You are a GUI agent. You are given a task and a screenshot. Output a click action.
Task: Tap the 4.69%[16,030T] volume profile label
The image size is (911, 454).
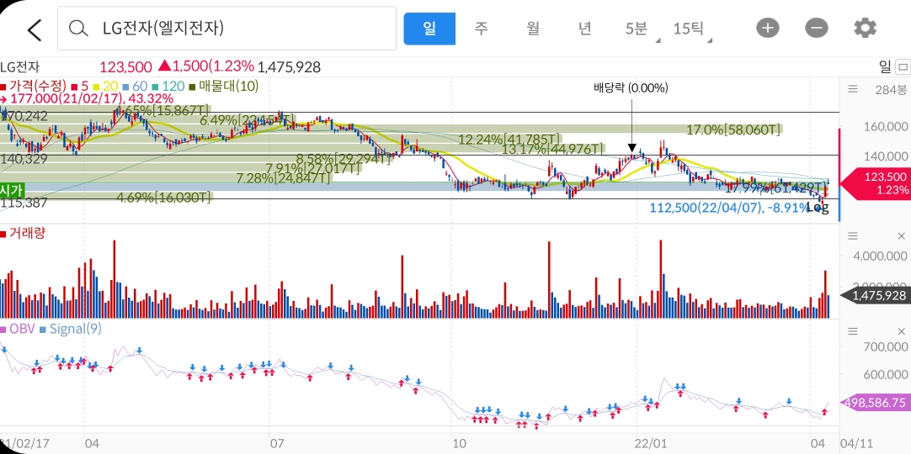pos(163,198)
